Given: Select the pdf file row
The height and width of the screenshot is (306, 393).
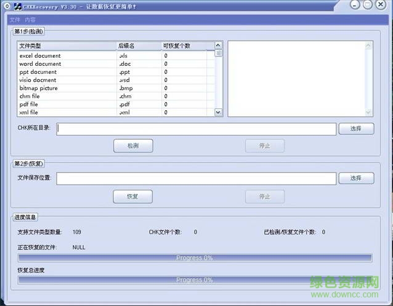Looking at the screenshot, I should click(116, 104).
